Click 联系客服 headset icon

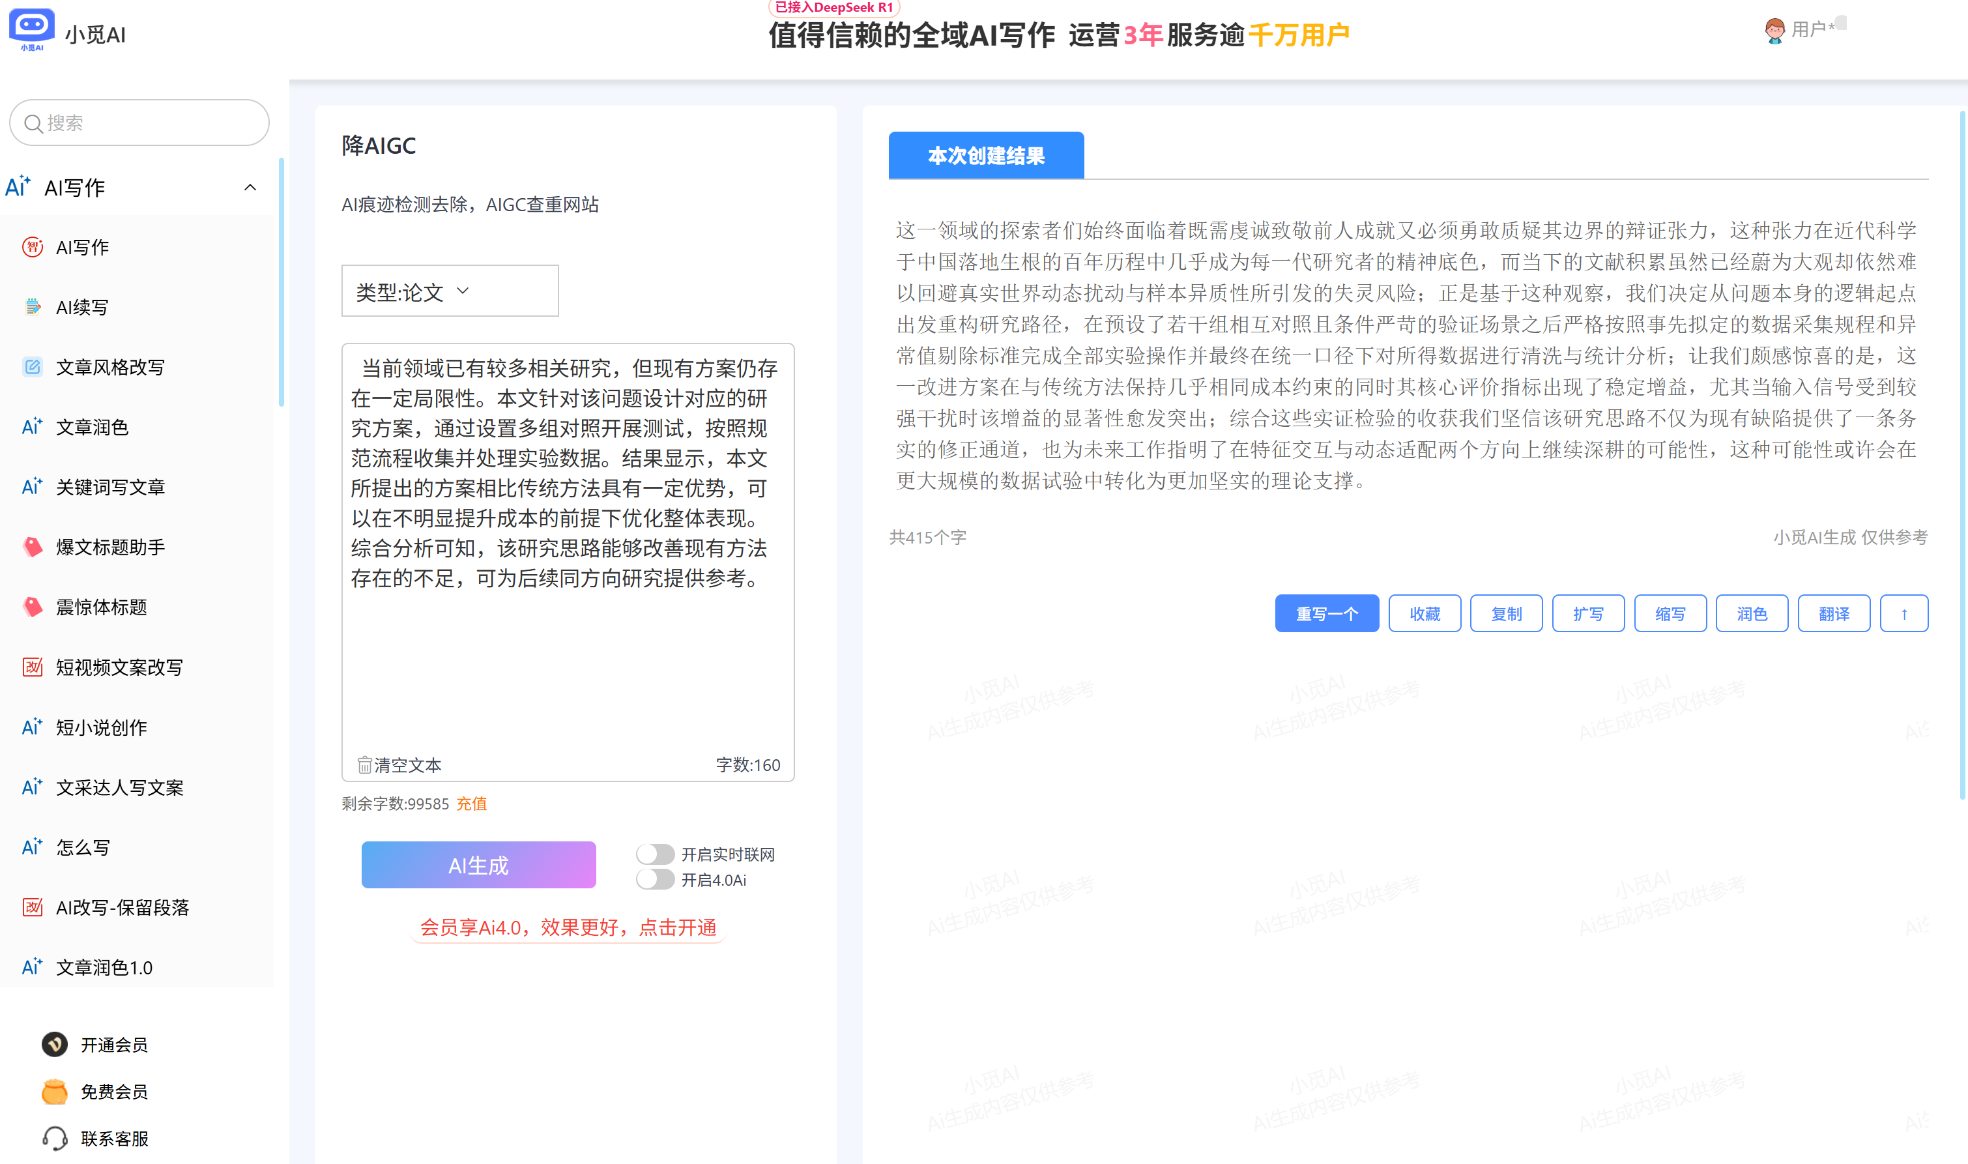[54, 1138]
